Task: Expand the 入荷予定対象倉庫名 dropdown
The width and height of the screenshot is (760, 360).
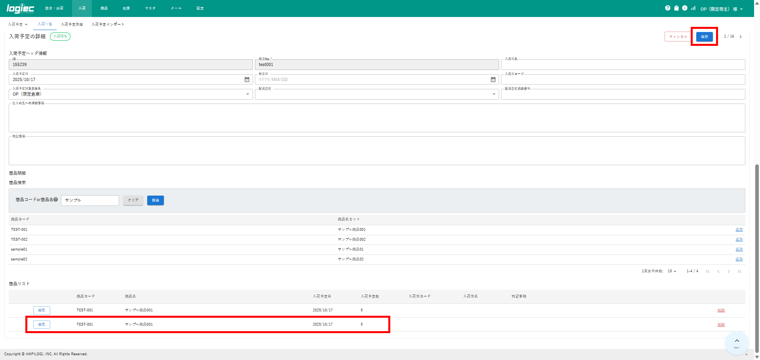Action: 248,94
